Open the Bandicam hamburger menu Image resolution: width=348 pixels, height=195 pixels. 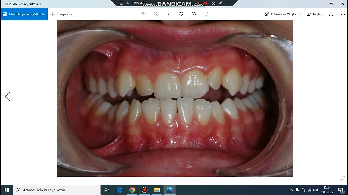click(x=121, y=3)
